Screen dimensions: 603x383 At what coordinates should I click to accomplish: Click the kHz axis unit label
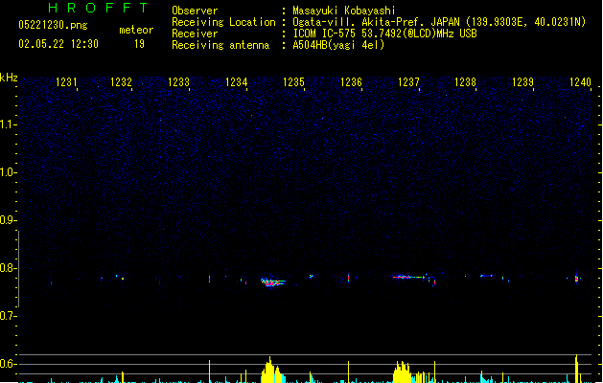click(x=9, y=78)
